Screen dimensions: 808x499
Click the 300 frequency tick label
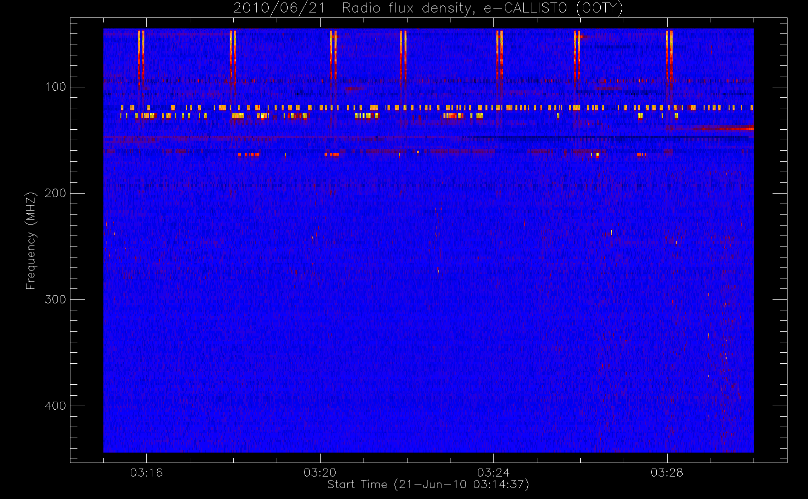point(55,299)
